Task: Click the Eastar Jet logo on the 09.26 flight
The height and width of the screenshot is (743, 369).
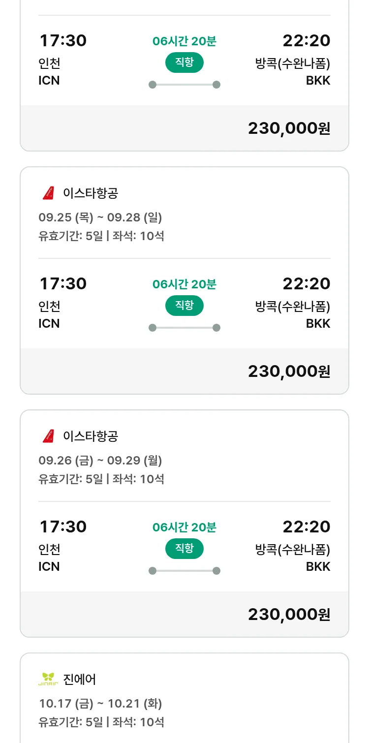Action: [x=48, y=436]
